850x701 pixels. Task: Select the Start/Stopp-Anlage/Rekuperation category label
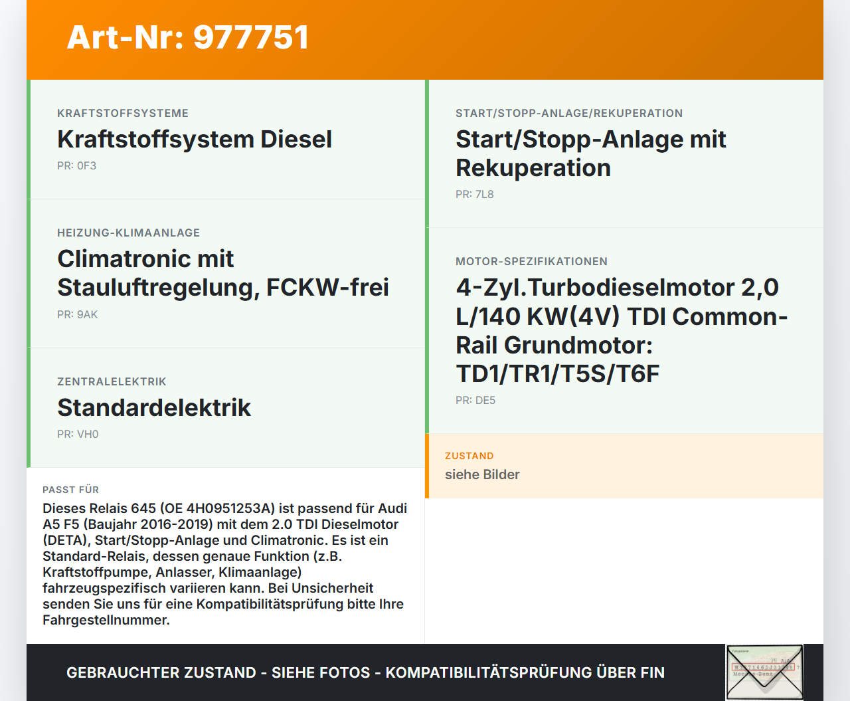click(x=569, y=113)
